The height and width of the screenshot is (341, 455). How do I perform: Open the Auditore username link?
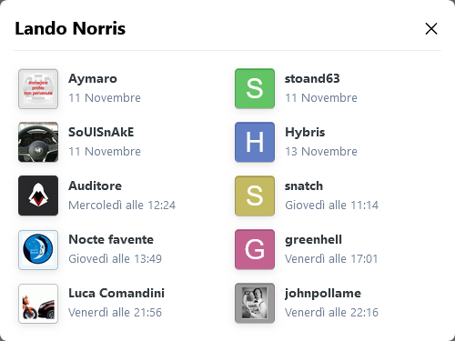(95, 186)
